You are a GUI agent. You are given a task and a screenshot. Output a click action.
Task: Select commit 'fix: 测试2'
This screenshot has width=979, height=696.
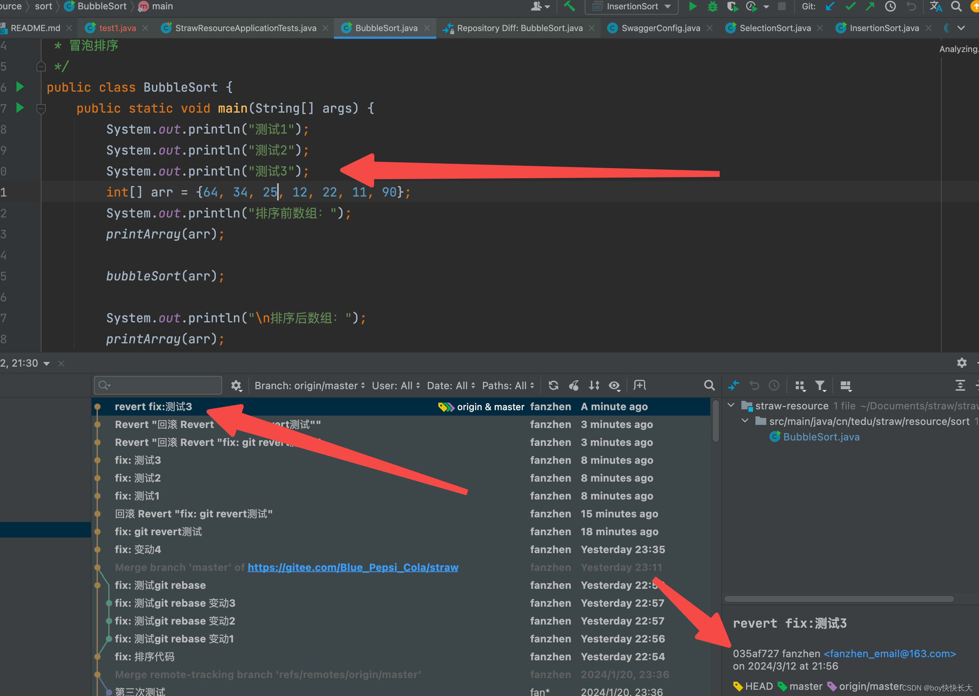(x=401, y=478)
